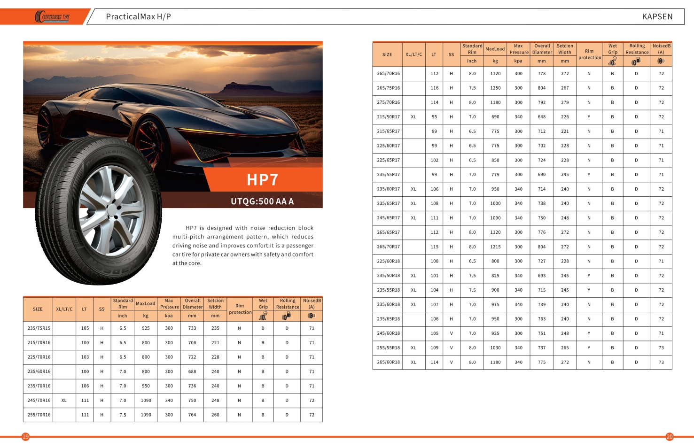Select the '265/70R17' size cell

389,247
